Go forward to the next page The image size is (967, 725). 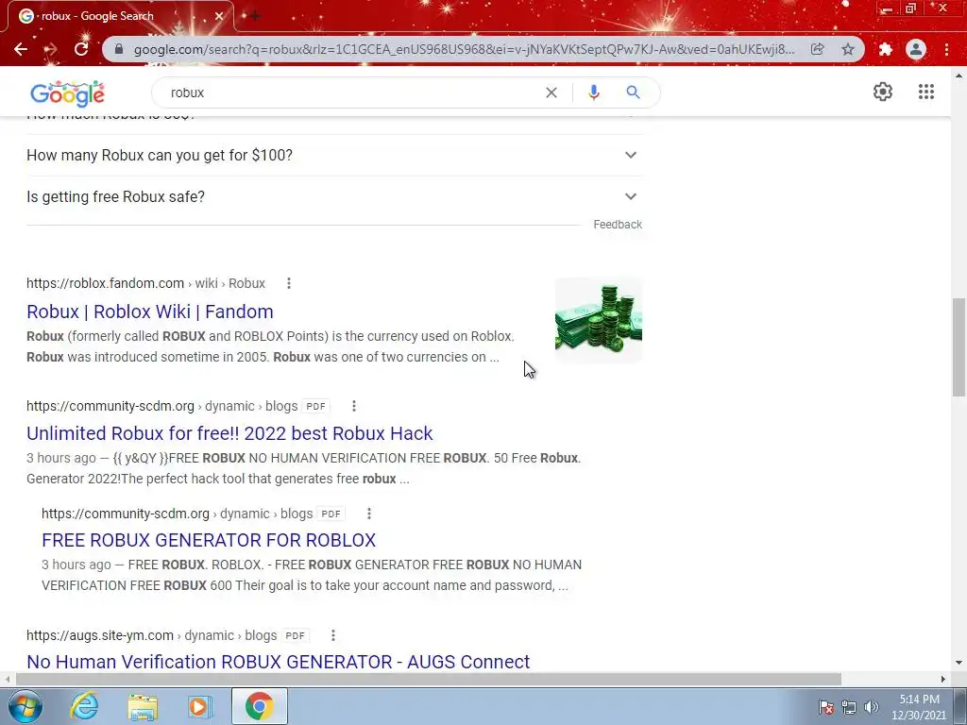(x=51, y=49)
